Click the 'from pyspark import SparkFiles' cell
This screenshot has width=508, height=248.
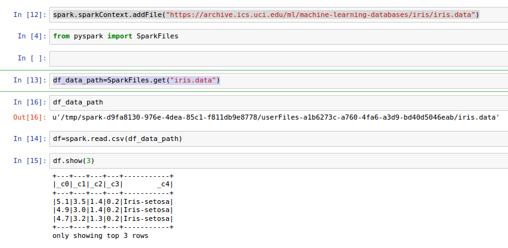[x=279, y=37]
